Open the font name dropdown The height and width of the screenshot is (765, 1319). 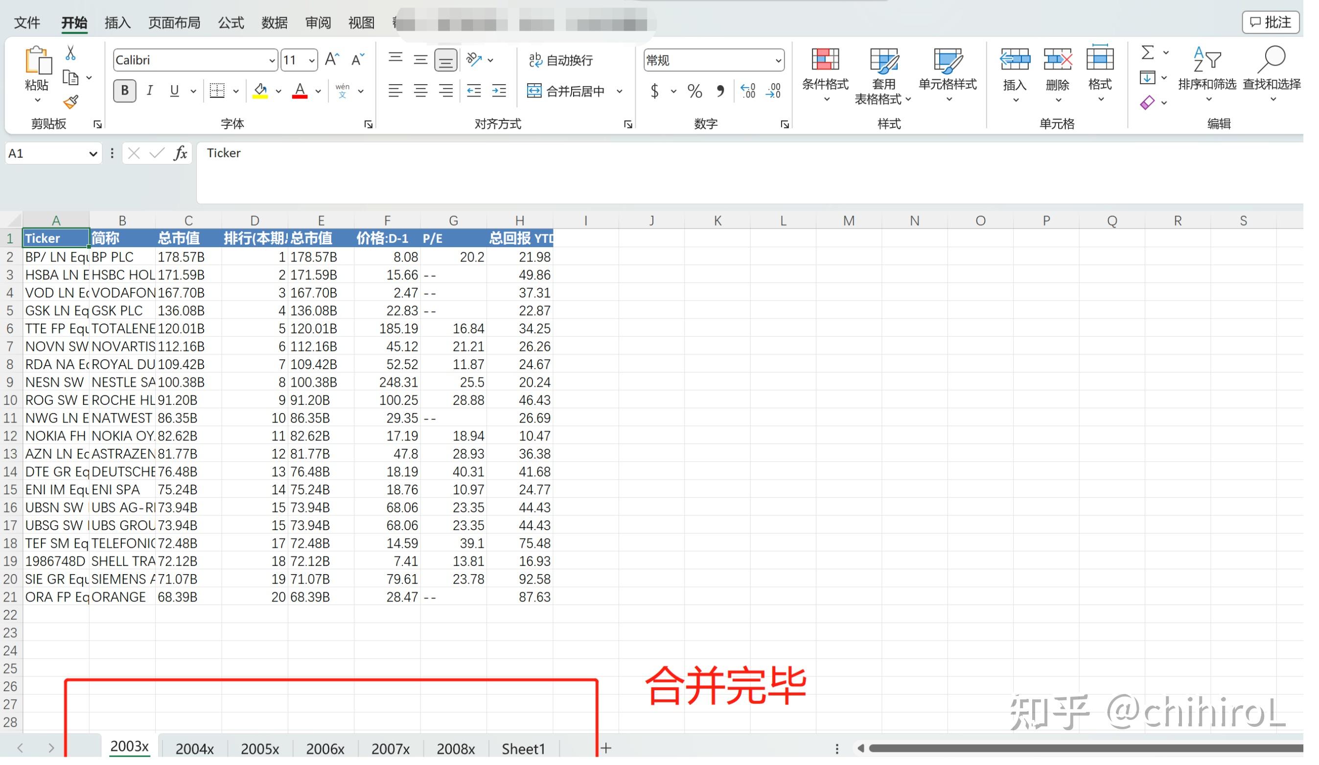click(x=272, y=60)
